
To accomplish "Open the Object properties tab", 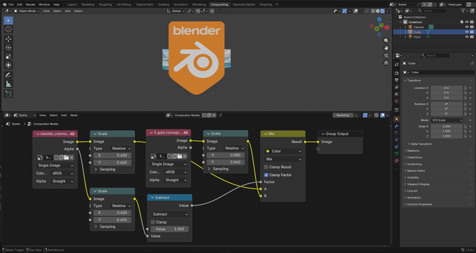I will (x=397, y=119).
